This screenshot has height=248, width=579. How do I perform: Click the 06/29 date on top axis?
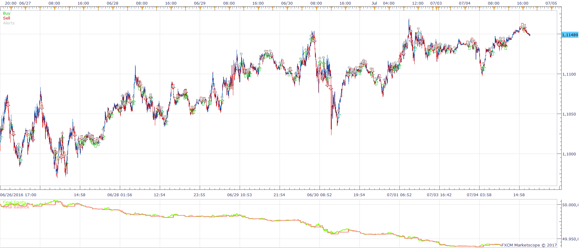[x=200, y=3]
